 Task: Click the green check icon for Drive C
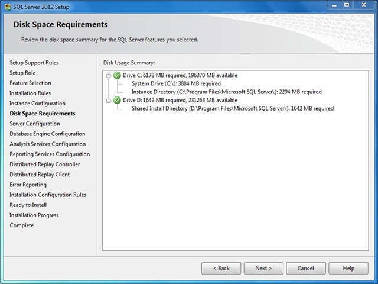click(117, 75)
